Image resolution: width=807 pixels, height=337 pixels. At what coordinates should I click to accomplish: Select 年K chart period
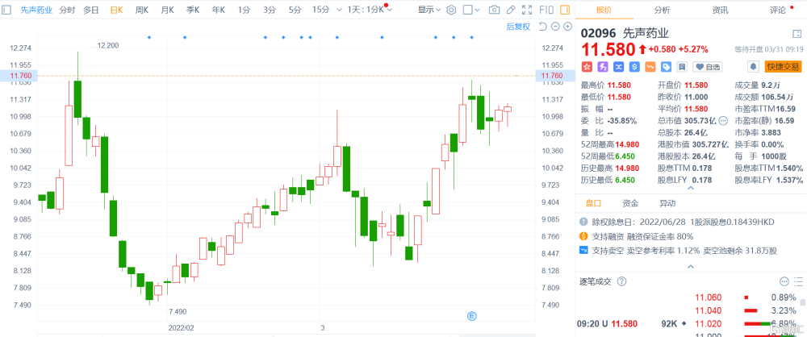[x=218, y=10]
